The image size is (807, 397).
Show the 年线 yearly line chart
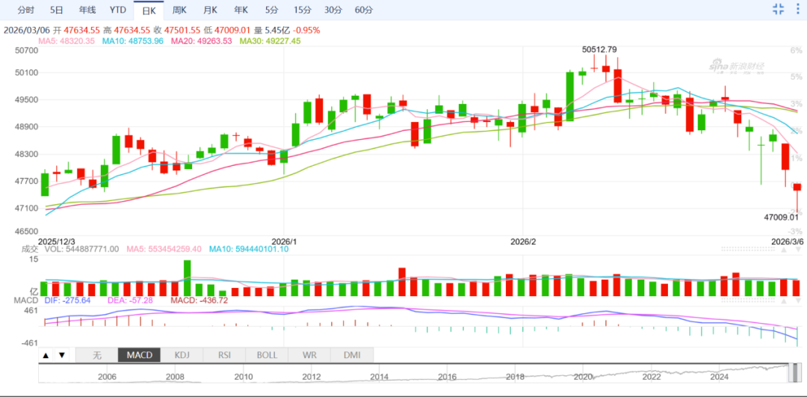87,10
